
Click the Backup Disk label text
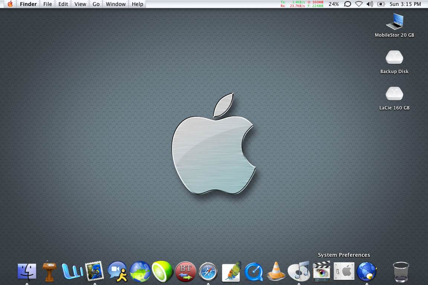pos(395,72)
